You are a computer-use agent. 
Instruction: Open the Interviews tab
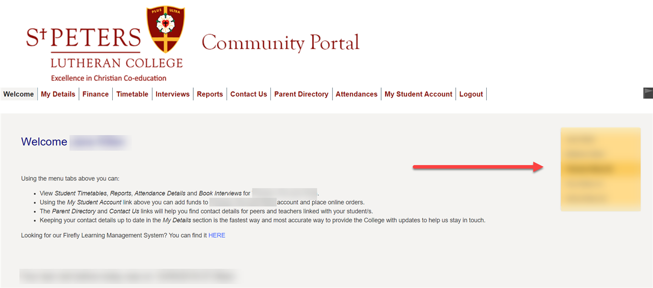click(172, 94)
